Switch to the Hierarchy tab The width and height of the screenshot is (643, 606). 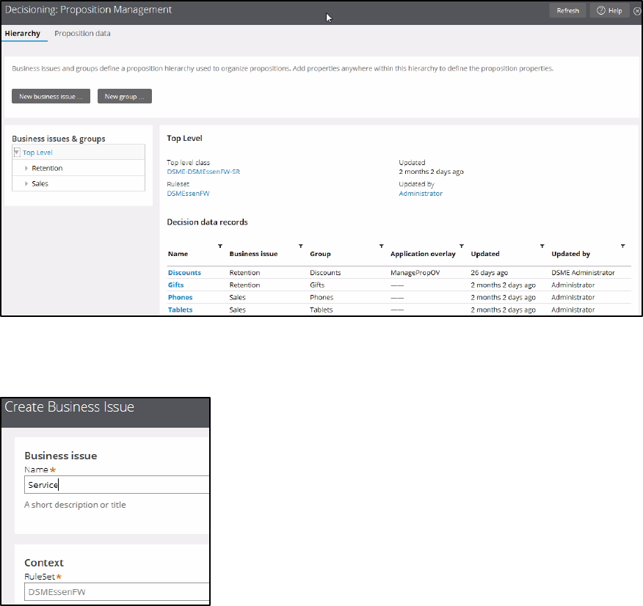coord(23,34)
